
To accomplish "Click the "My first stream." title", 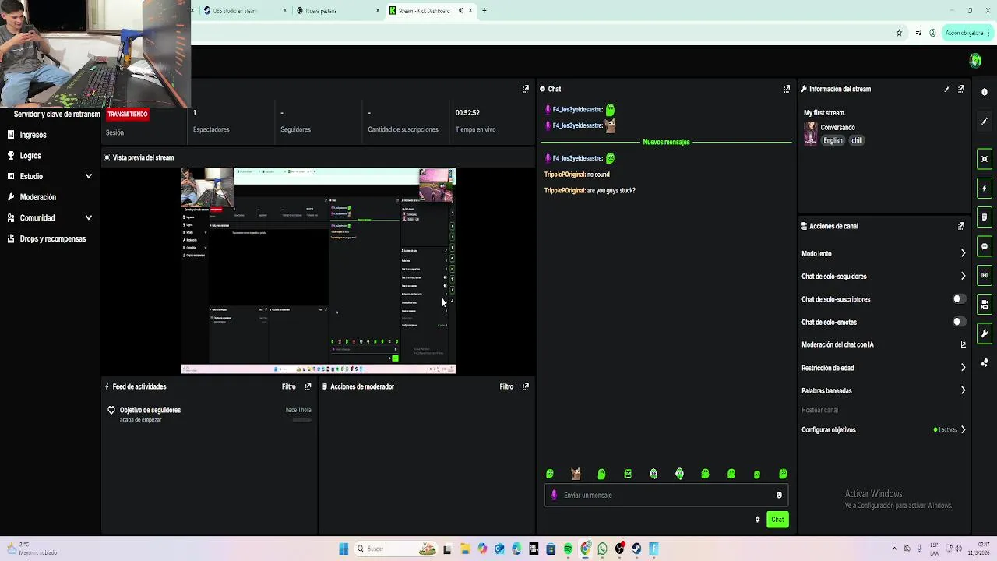I will tap(825, 113).
